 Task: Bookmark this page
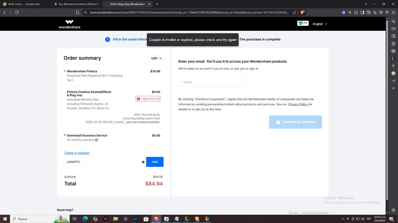77,12
